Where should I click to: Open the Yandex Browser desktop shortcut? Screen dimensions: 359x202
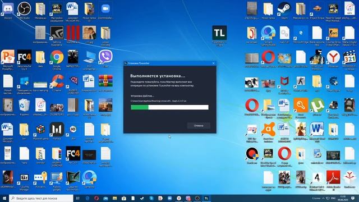333,59
